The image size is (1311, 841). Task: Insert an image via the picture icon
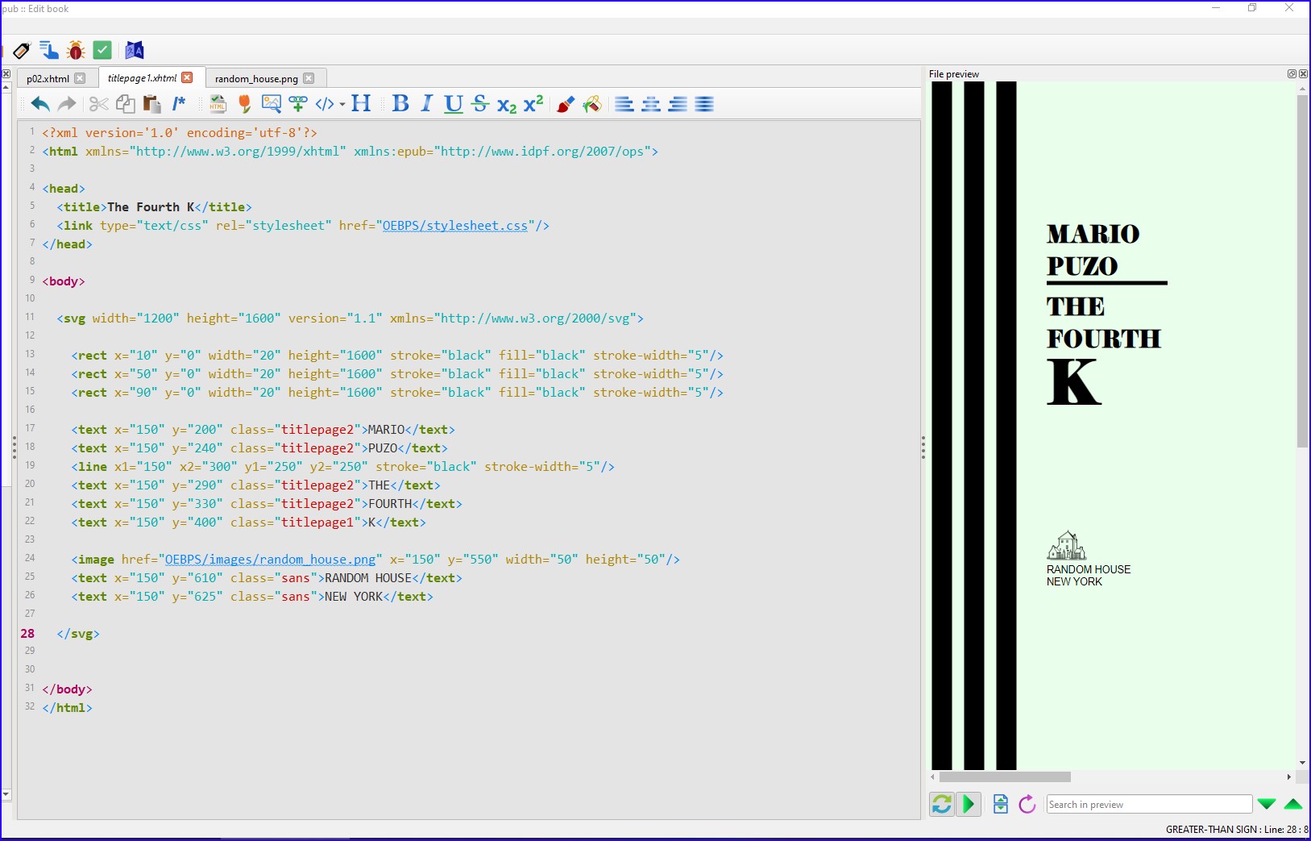point(272,104)
